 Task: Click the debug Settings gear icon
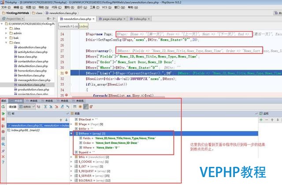click(x=3, y=144)
